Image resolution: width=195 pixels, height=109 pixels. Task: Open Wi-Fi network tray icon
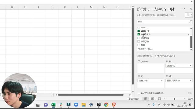165,105
